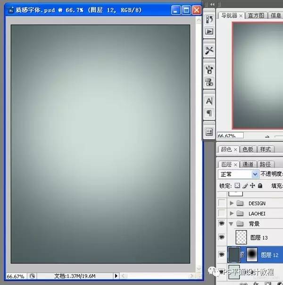This screenshot has width=283, height=285.
Task: Hide the 背景 group eye icon
Action: [222, 223]
